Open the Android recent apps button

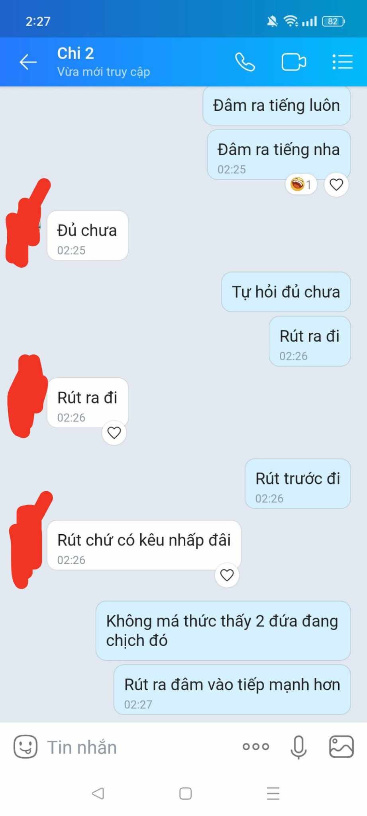click(x=273, y=793)
